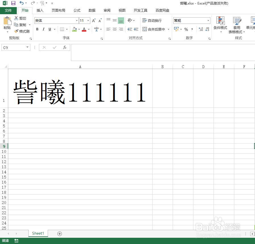255x244 pixels.
Task: Click the 文件 button
Action: (9, 10)
